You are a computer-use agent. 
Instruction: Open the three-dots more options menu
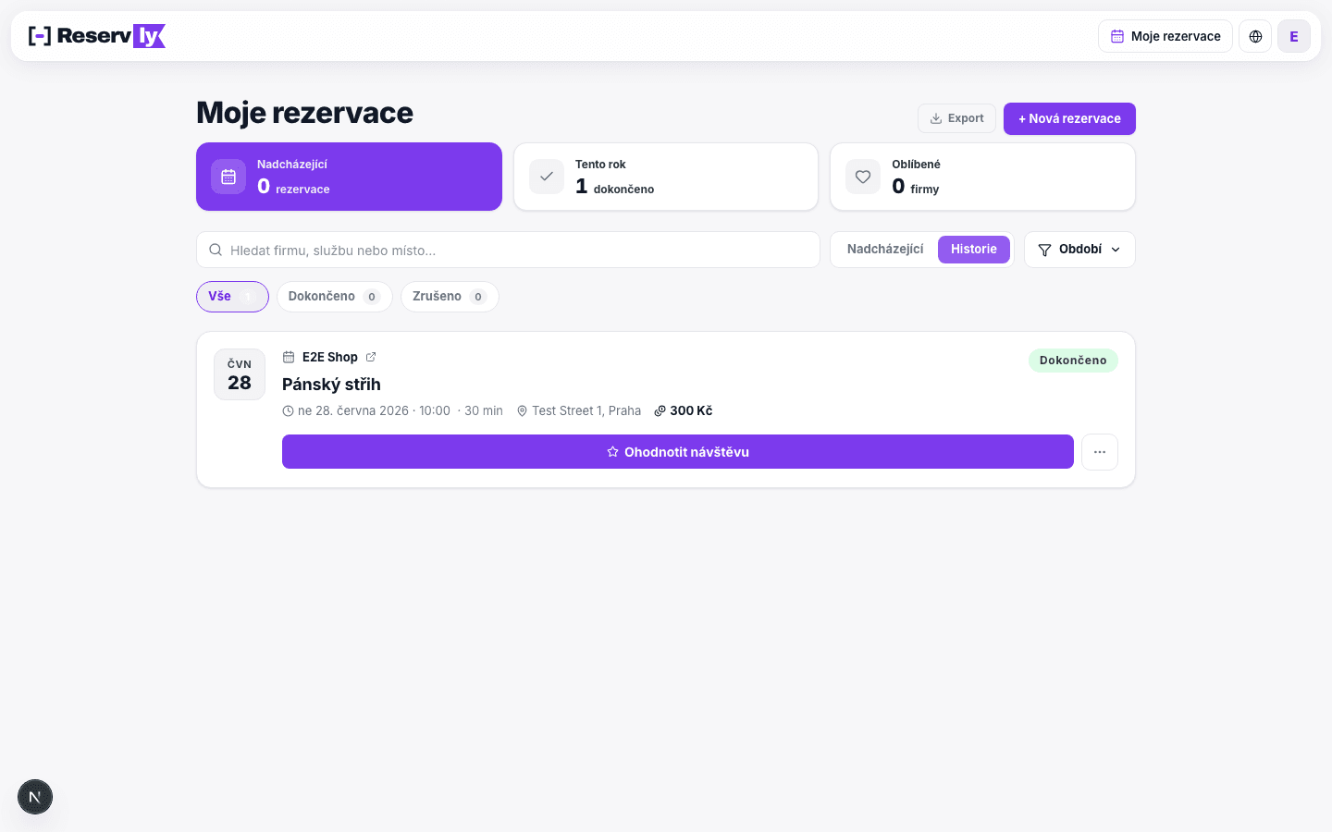(x=1100, y=452)
